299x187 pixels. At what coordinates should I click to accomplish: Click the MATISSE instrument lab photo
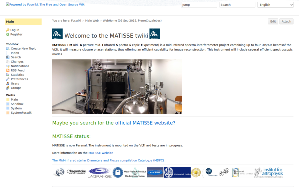[x=117, y=87]
